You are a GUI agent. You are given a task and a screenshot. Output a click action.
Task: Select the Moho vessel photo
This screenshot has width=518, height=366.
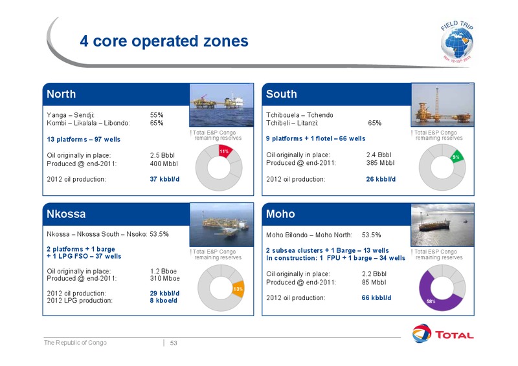coord(442,225)
